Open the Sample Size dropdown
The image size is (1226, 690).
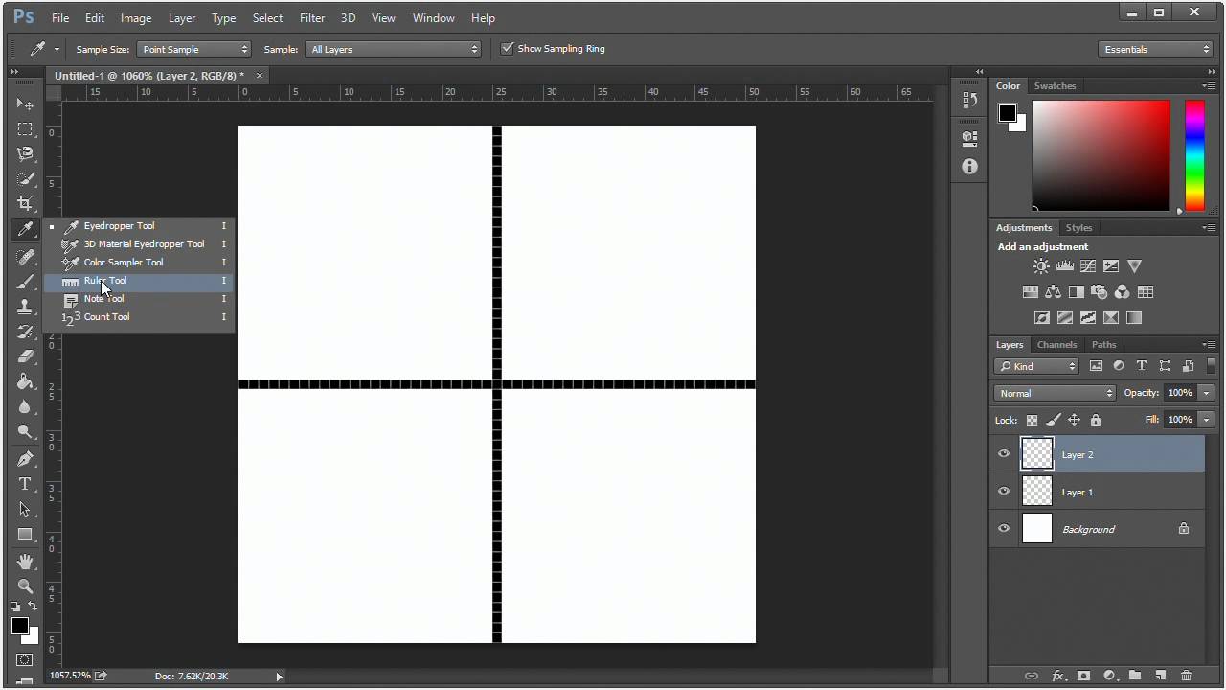pos(194,49)
